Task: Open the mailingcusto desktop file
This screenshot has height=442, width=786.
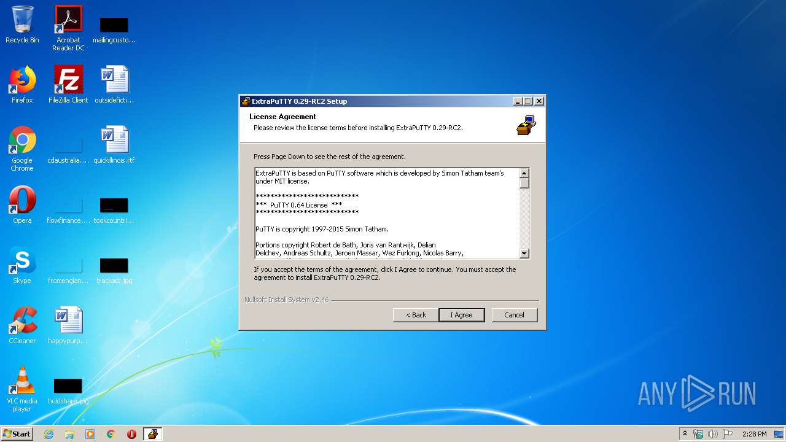Action: click(114, 30)
